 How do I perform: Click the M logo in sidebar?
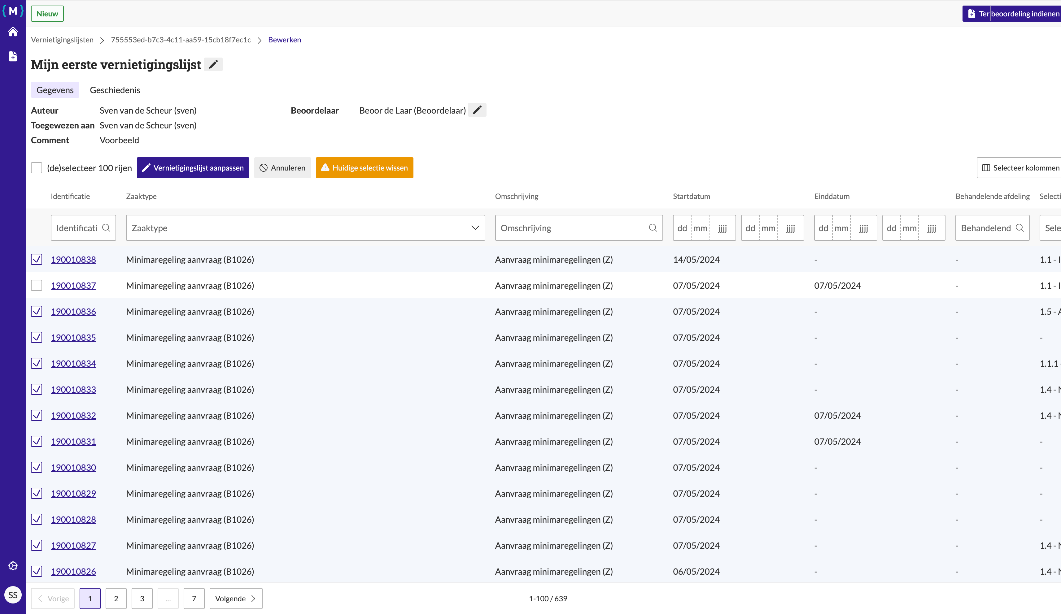(x=13, y=11)
